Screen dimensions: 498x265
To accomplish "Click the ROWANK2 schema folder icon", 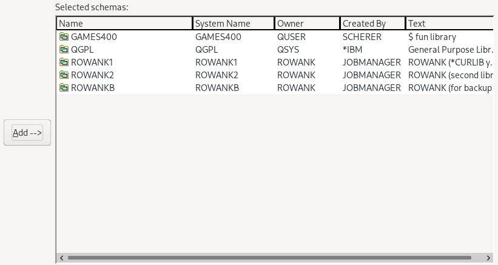I will pos(64,75).
